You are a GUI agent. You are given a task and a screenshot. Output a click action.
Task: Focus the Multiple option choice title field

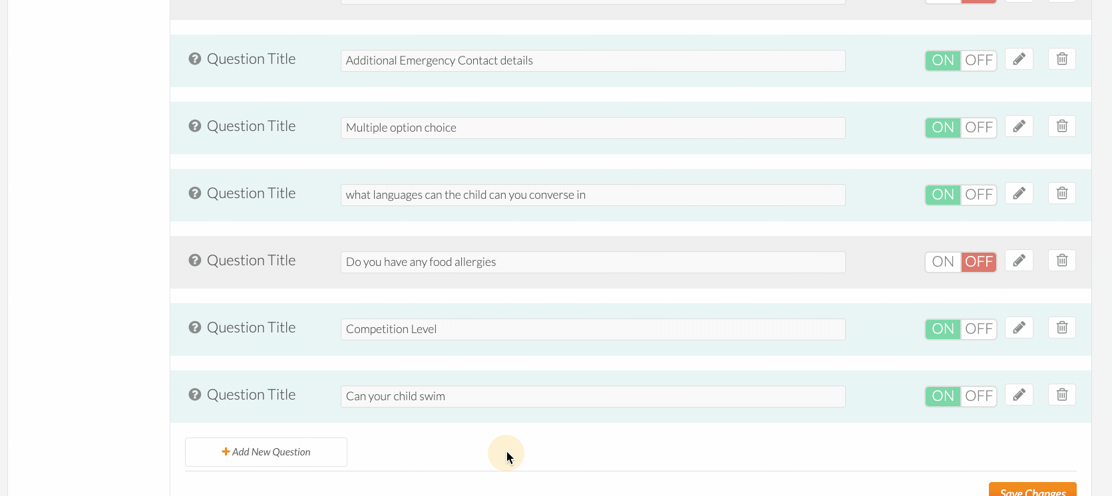tap(593, 128)
